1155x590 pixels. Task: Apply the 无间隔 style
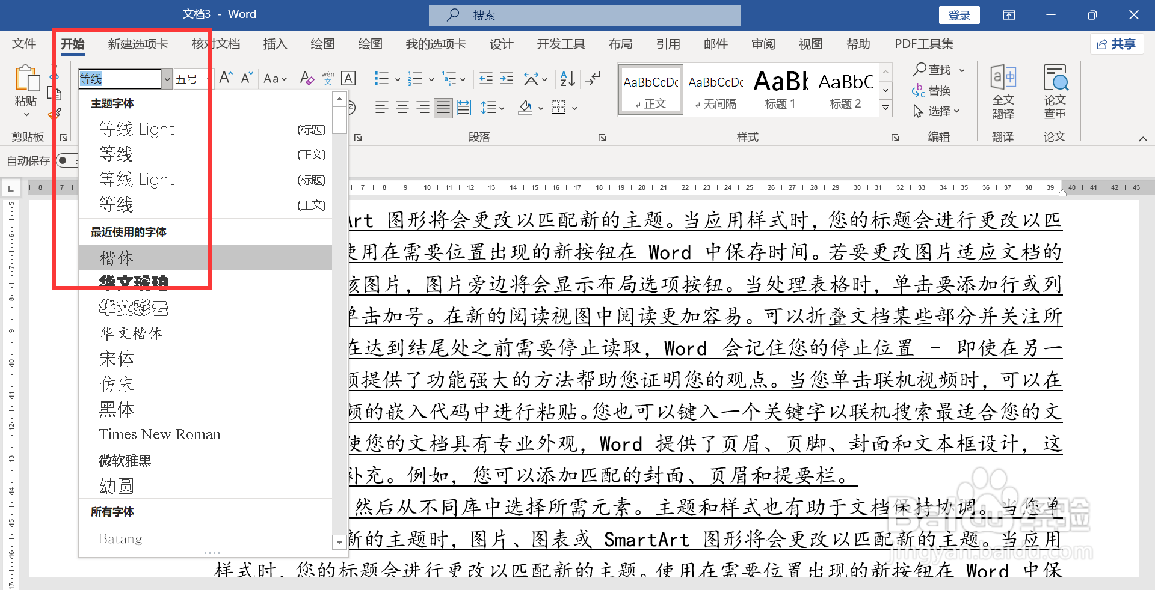(x=716, y=89)
